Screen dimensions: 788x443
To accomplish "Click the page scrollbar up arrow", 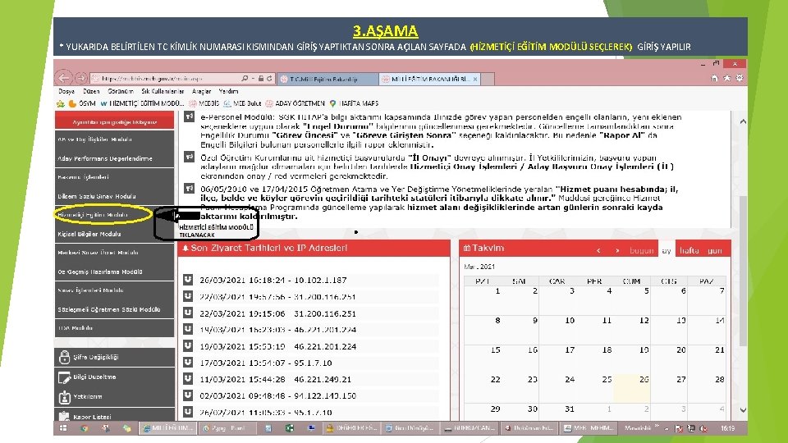I will 743,121.
